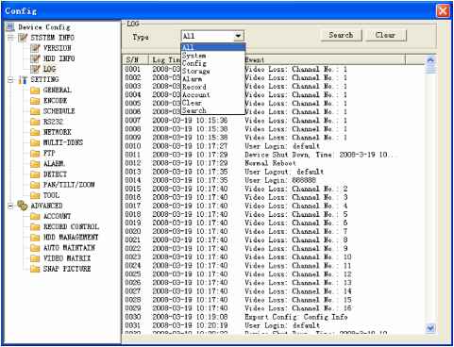Click the MULTI-DDNS folder icon
This screenshot has height=347, width=454.
pyautogui.click(x=35, y=142)
